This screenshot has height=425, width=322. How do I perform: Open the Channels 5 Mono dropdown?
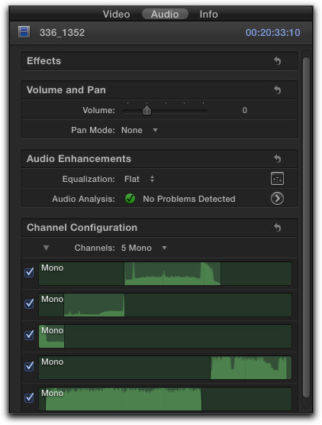(x=144, y=248)
